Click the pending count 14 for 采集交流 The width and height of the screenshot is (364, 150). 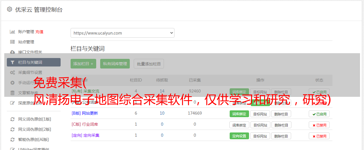point(162,91)
